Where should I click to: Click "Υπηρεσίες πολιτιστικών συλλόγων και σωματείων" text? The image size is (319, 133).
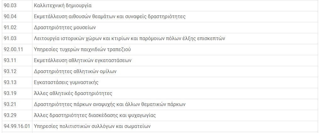click(92, 126)
